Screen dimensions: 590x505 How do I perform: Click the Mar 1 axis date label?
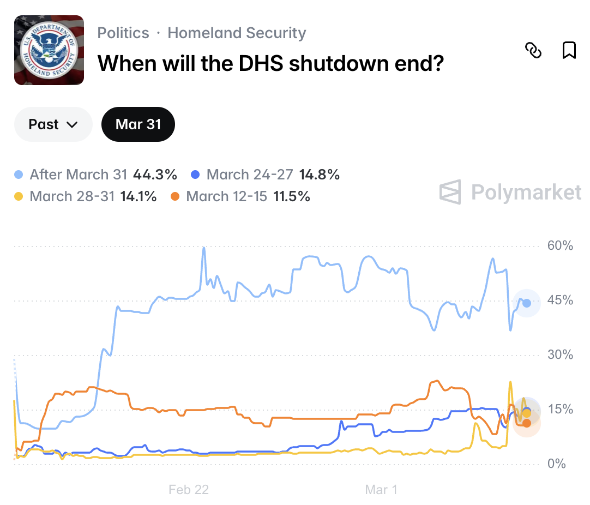click(381, 490)
